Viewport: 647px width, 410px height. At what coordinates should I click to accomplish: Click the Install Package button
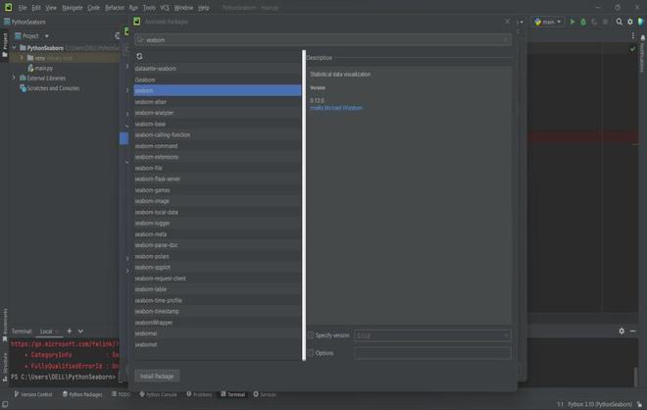pos(157,376)
